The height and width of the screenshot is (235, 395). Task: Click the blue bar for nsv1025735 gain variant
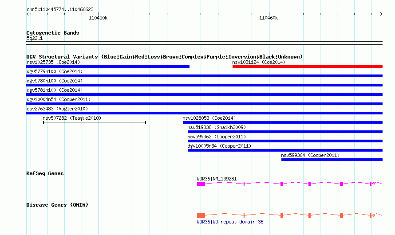[108, 67]
